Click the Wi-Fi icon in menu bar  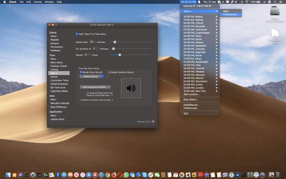(x=246, y=2)
